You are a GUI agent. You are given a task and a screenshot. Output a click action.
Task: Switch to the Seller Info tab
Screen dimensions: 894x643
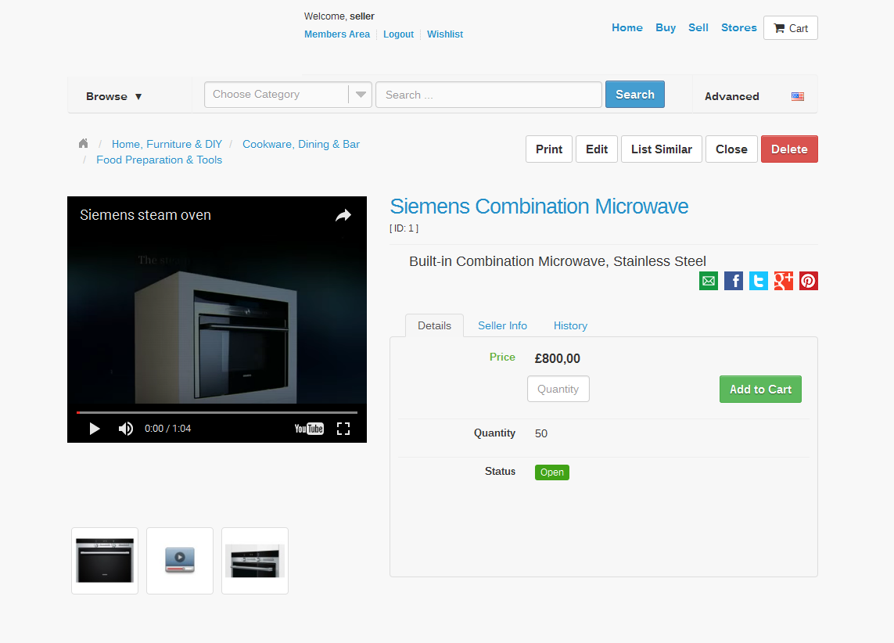click(502, 325)
